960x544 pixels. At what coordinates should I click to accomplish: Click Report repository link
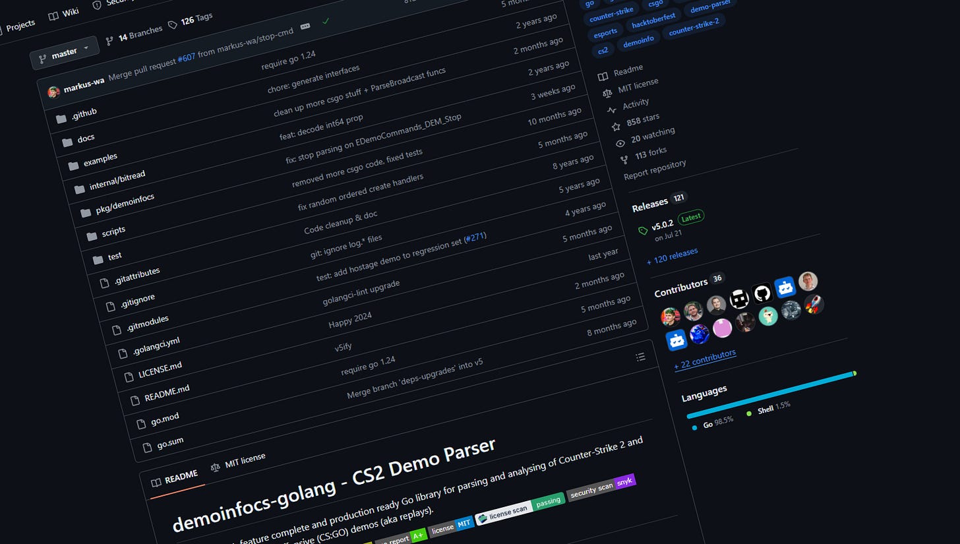(655, 169)
